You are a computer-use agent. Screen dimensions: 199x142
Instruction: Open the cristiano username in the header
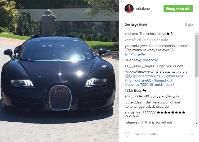pos(143,9)
